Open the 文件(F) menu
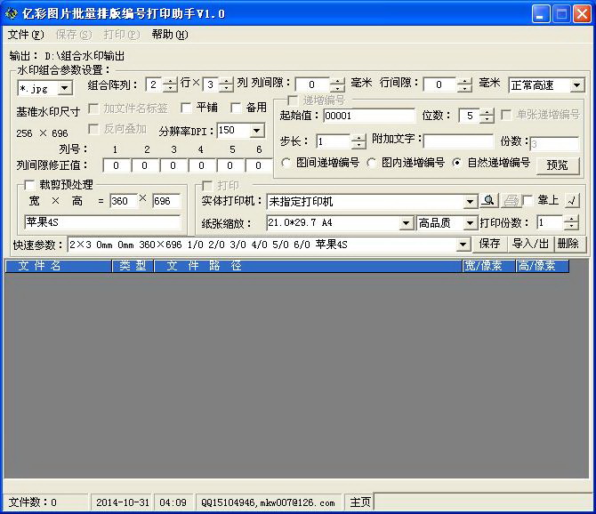The width and height of the screenshot is (596, 514). 25,35
